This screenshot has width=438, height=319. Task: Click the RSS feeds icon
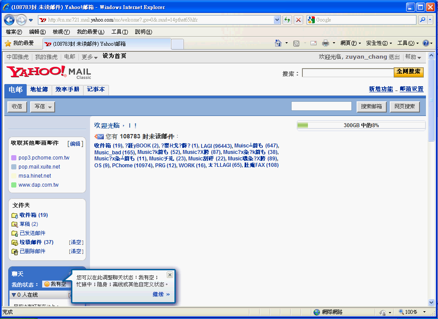click(x=296, y=43)
